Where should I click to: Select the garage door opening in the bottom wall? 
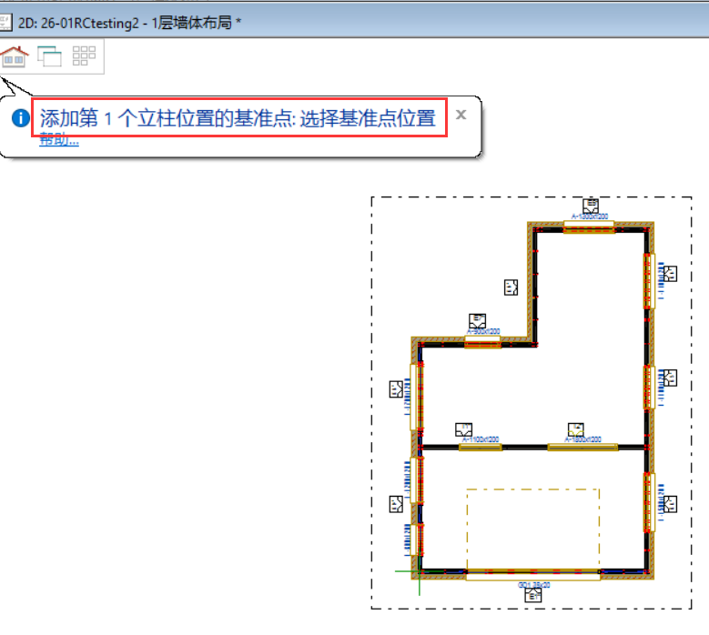[533, 574]
